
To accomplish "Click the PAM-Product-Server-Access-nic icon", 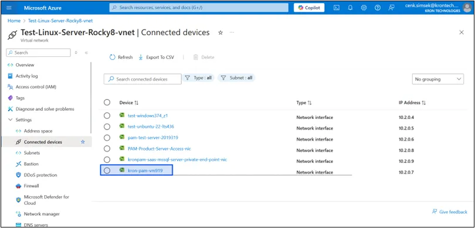I will click(122, 148).
